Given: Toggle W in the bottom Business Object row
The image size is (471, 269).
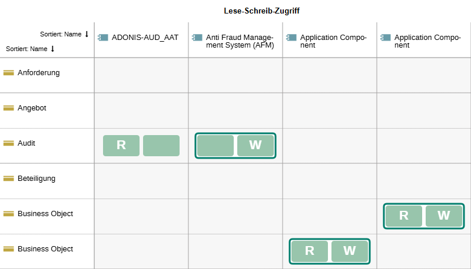Looking at the screenshot, I should (350, 251).
